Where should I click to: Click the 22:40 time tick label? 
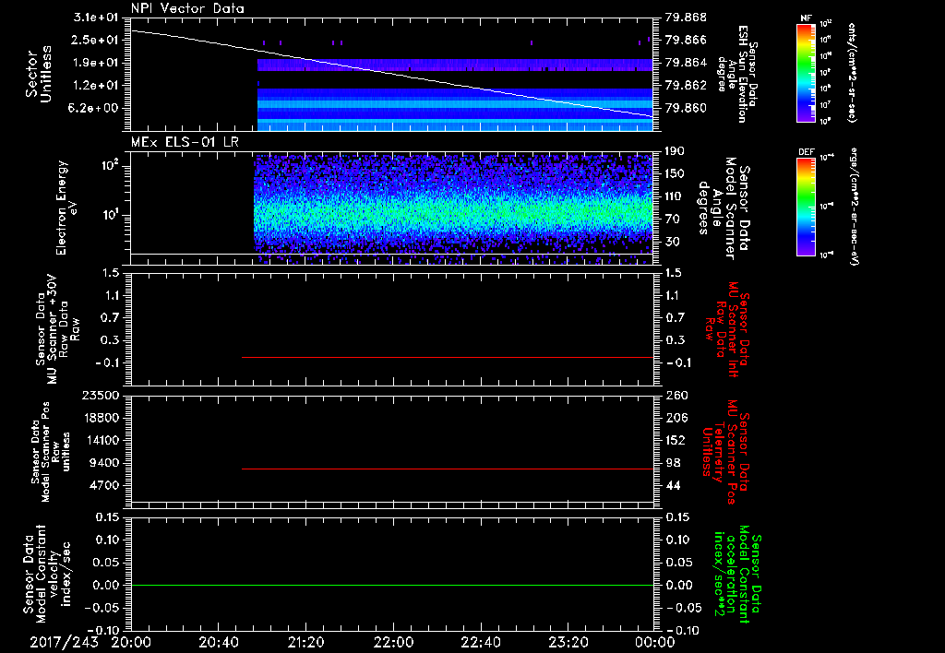coord(480,642)
